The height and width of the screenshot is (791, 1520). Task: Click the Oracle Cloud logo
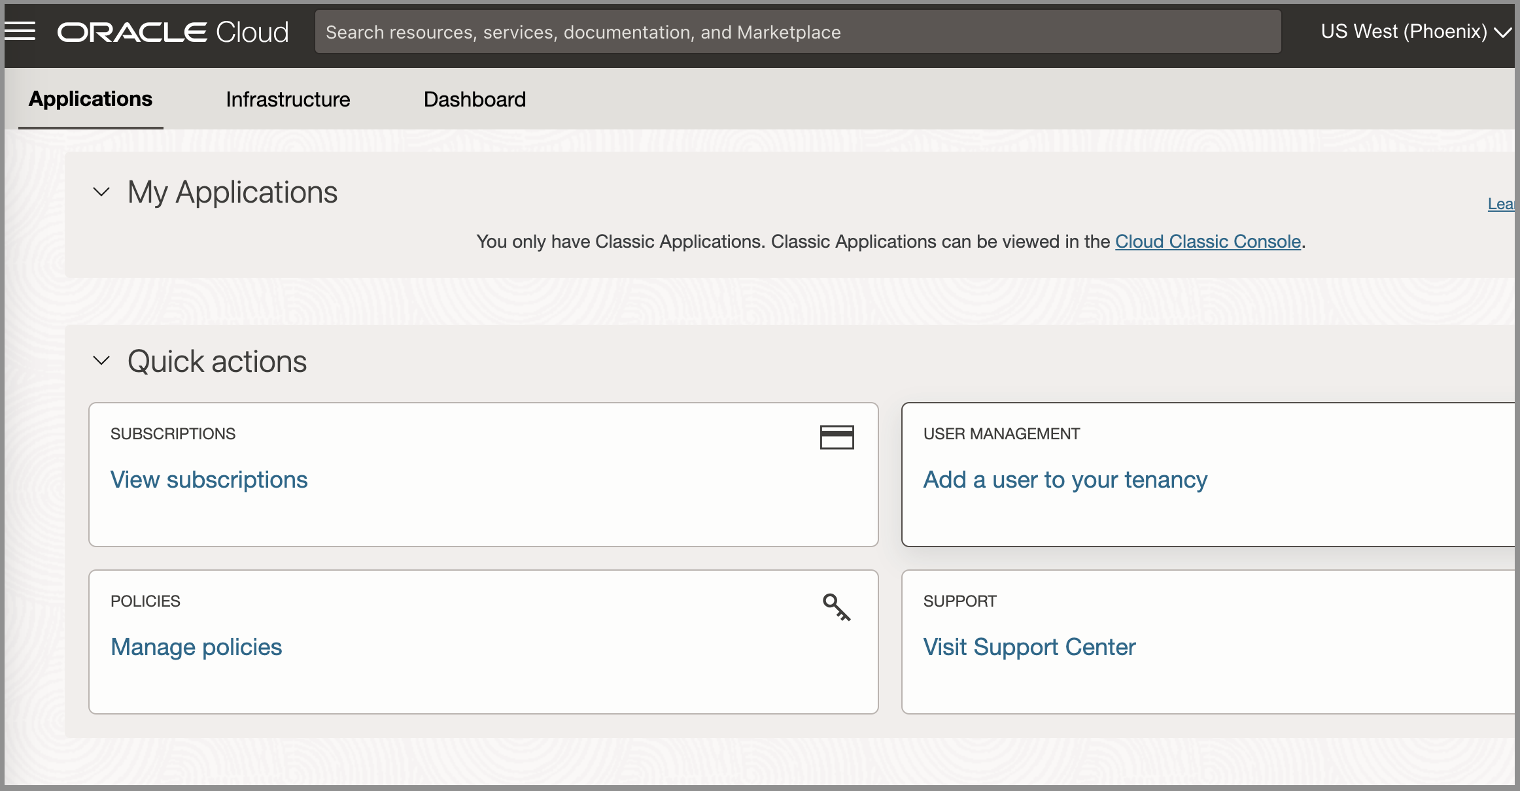point(173,32)
